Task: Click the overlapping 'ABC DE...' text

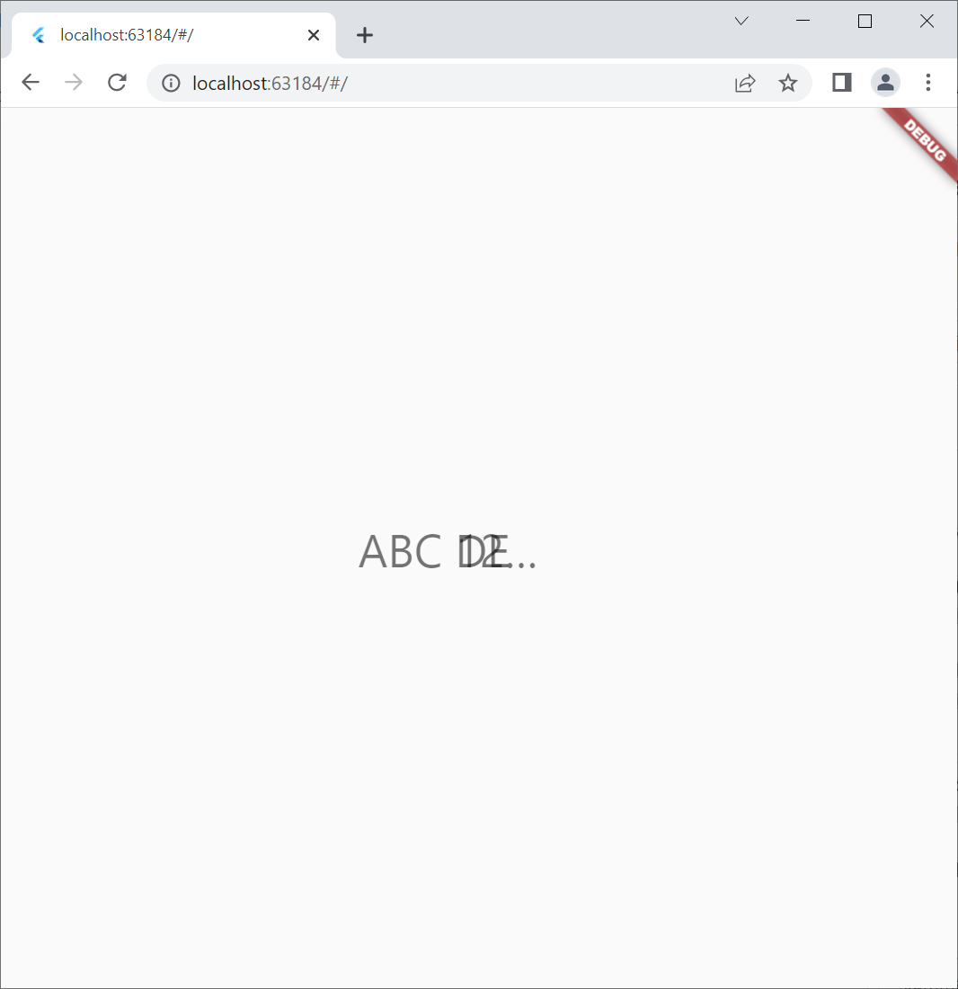Action: [447, 552]
